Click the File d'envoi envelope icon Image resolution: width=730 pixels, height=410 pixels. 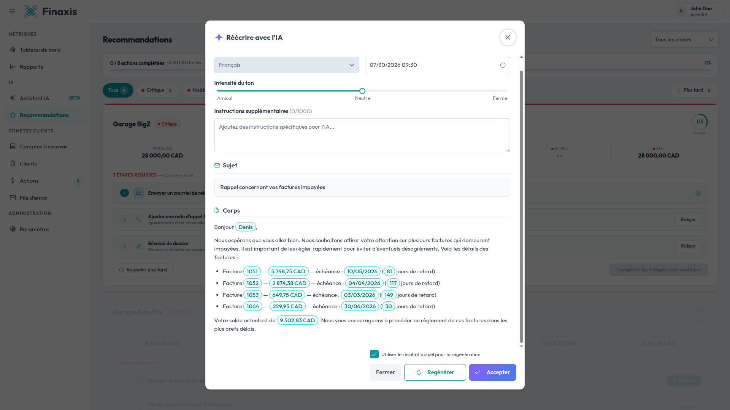13,198
